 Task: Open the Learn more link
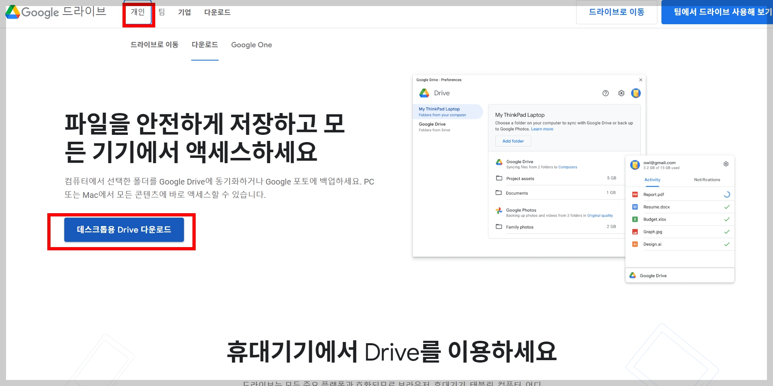(542, 129)
